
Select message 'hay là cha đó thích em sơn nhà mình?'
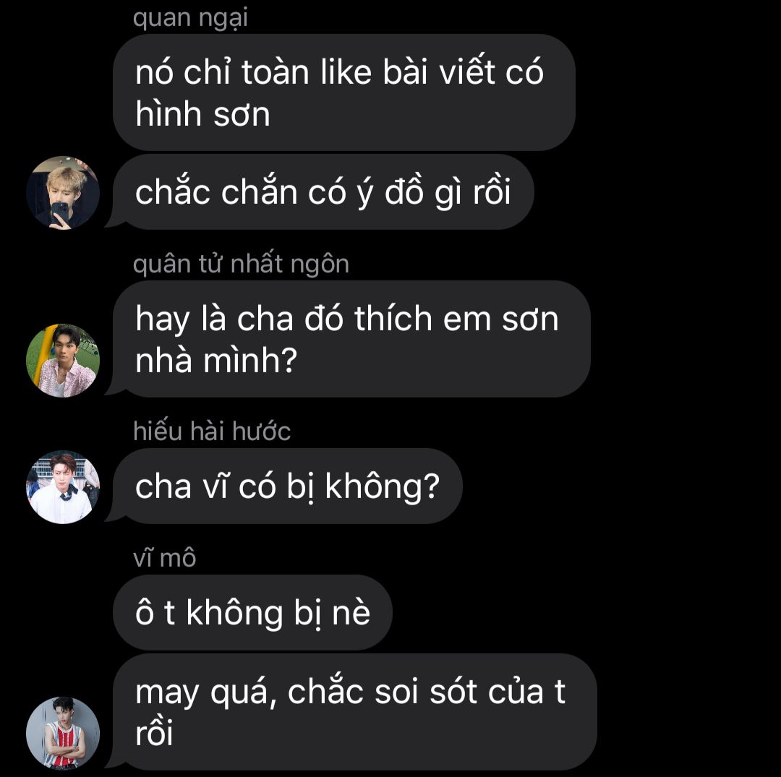click(x=351, y=339)
